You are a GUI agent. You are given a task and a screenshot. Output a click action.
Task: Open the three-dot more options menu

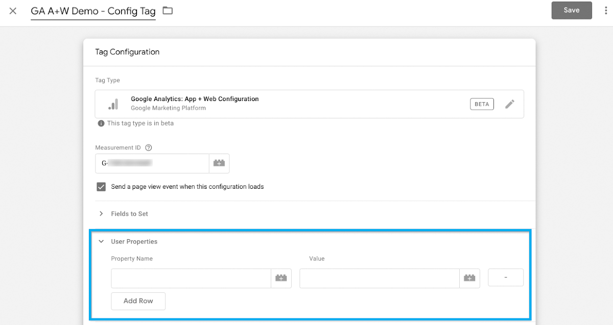click(606, 11)
